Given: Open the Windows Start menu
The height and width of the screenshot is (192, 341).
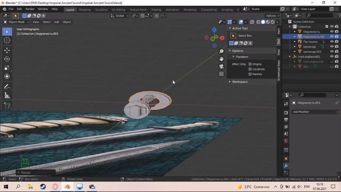Looking at the screenshot, I should point(6,187).
